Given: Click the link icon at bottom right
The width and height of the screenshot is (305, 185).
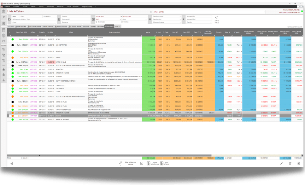Looking at the screenshot, I should point(281,164).
